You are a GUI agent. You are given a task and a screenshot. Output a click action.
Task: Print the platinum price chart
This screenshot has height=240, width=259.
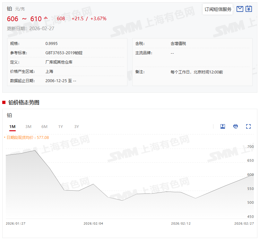tap(236, 126)
